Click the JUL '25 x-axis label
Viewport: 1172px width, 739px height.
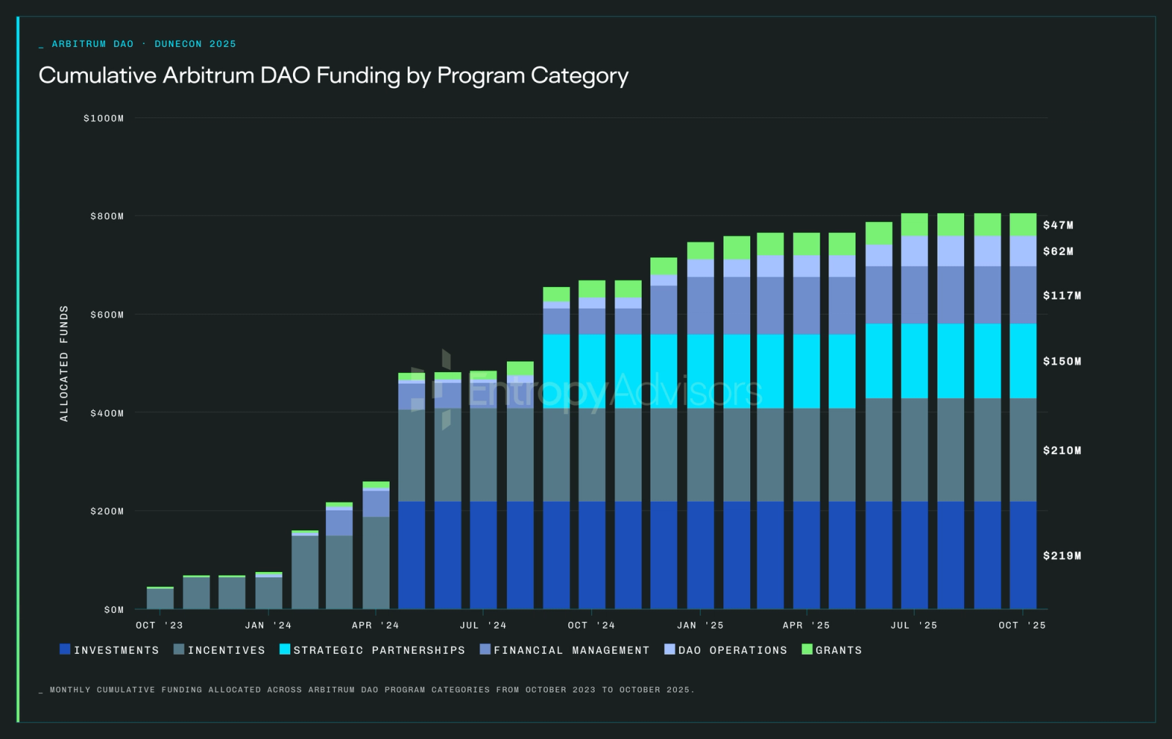point(913,625)
